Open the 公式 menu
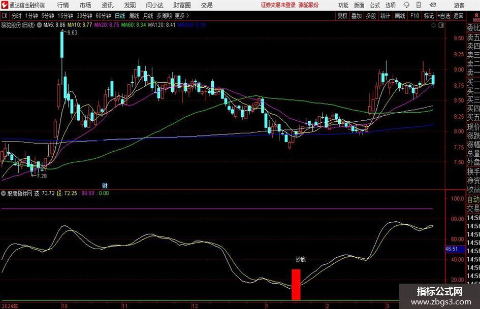This screenshot has height=309, width=480. click(375, 5)
